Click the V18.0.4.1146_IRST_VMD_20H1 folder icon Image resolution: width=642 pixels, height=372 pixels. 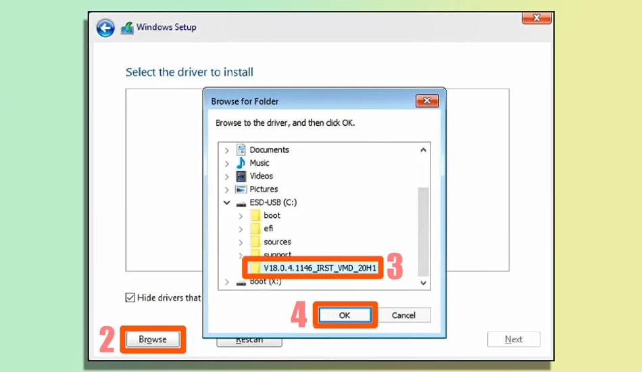pos(255,268)
